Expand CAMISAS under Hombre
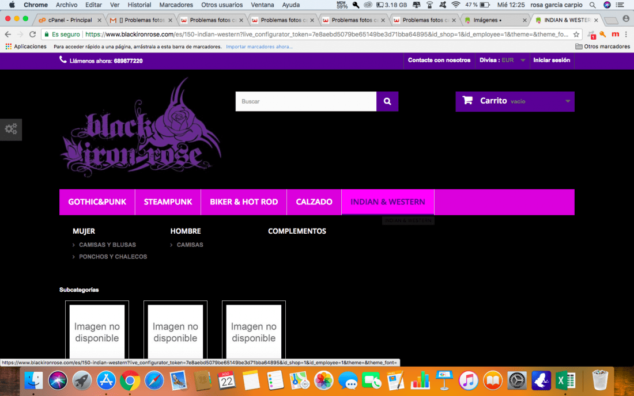 190,245
